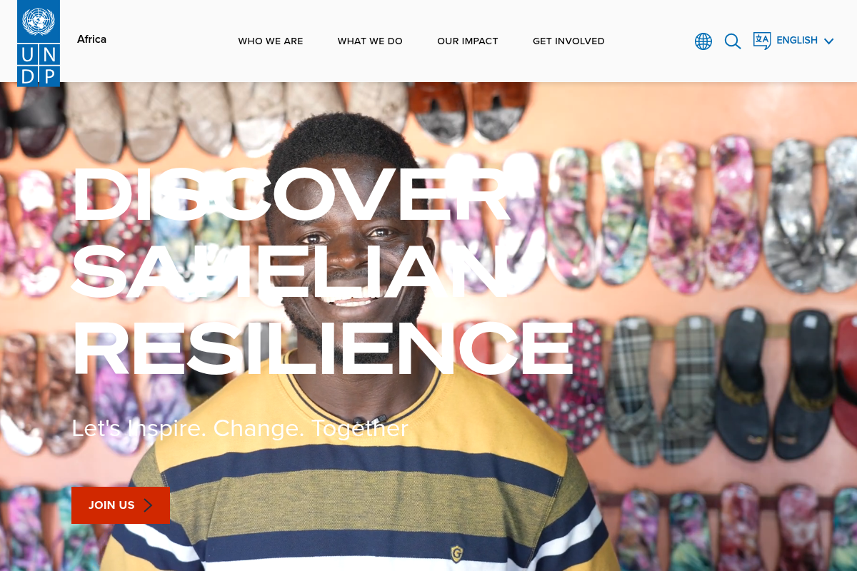
Task: Click the arrow icon inside JOIN US
Action: click(x=148, y=505)
